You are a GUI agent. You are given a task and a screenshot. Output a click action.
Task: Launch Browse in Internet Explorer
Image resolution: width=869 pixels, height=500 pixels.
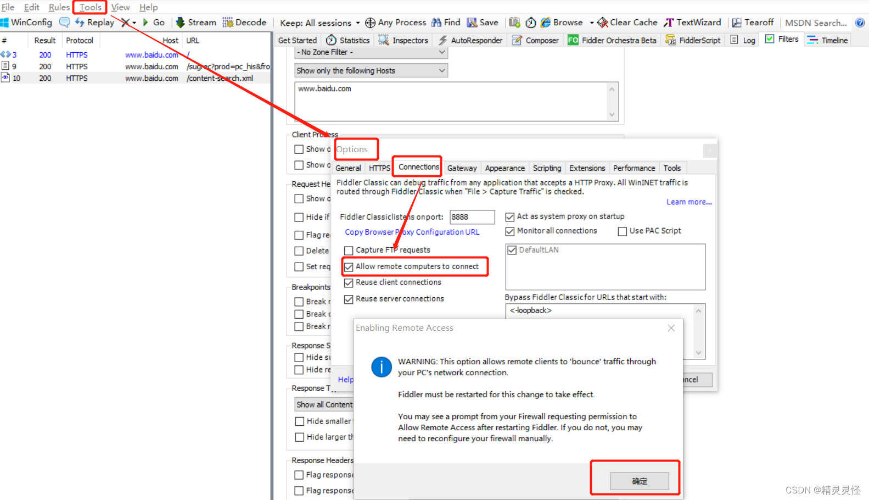click(562, 23)
